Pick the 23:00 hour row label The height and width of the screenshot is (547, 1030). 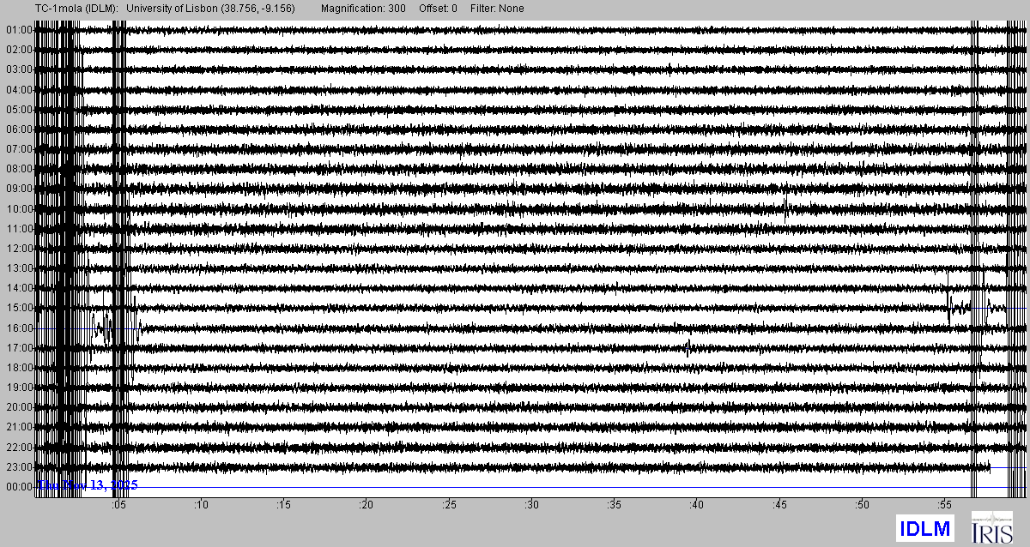click(x=18, y=467)
